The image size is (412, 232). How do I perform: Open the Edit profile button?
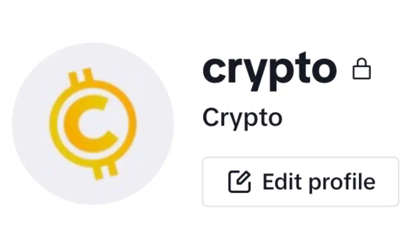300,182
